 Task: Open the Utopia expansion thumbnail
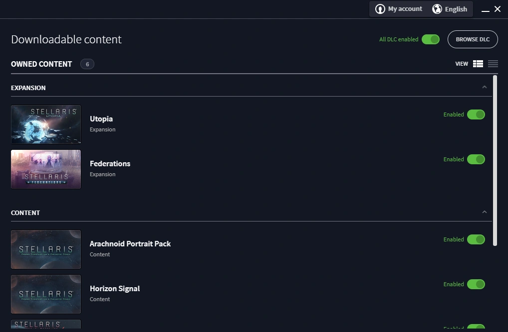46,124
